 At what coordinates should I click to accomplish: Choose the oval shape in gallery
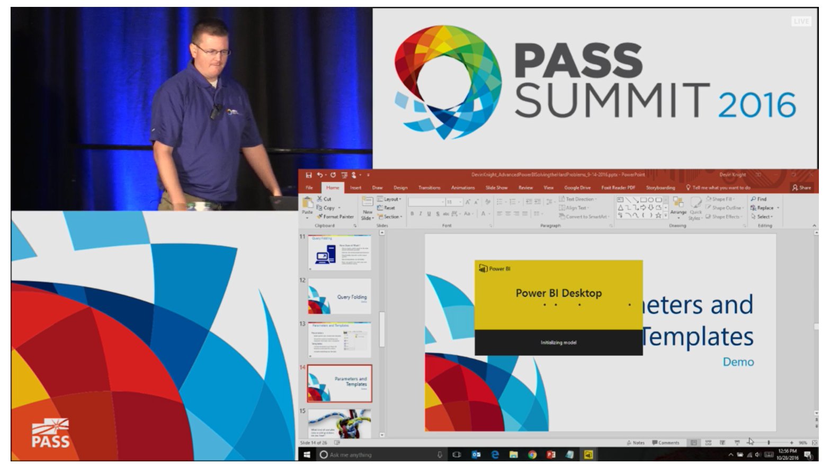tap(650, 200)
